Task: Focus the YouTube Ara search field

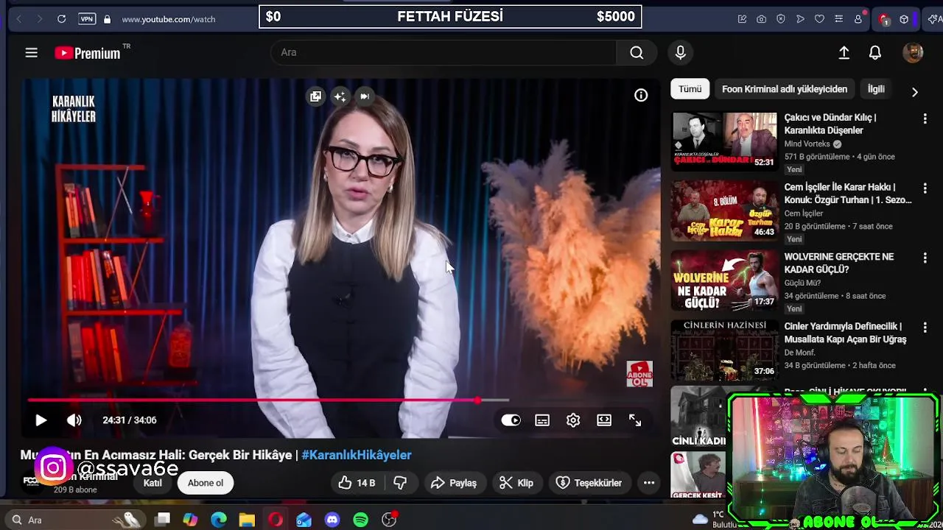Action: pyautogui.click(x=444, y=52)
